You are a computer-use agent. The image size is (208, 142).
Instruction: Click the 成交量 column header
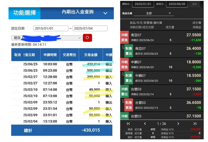point(170,27)
